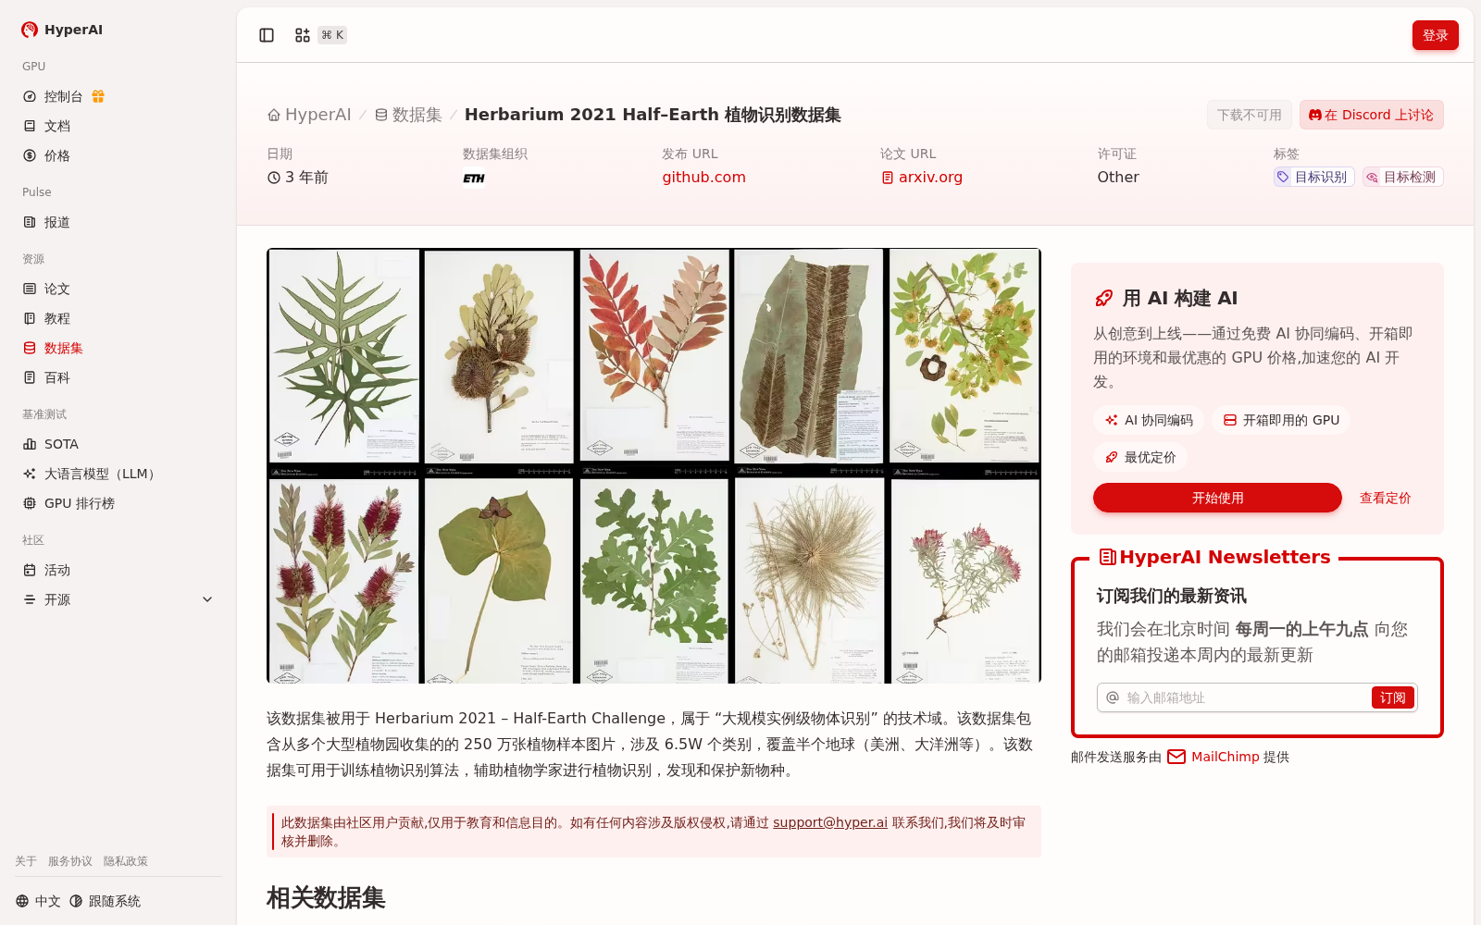Viewport: 1481px width, 925px height.
Task: Expand the 开源 section chevron
Action: [207, 599]
